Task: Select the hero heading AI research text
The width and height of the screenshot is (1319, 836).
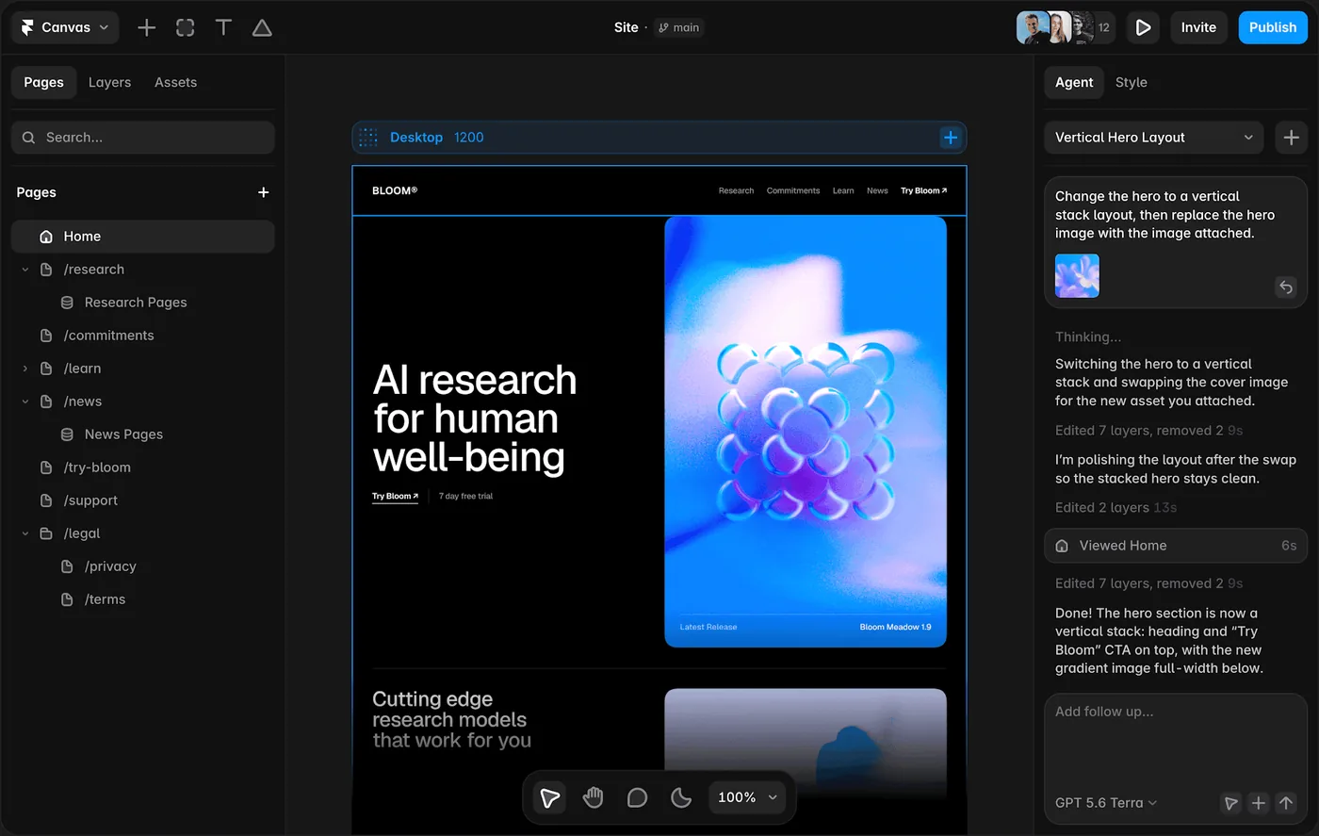Action: point(475,418)
